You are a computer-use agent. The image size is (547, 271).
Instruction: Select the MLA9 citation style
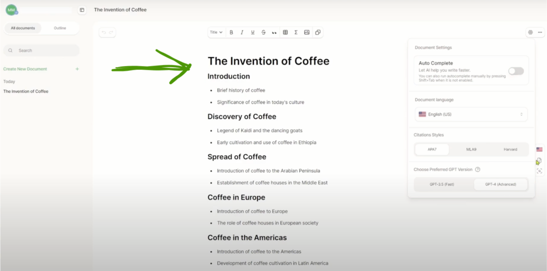click(x=471, y=149)
